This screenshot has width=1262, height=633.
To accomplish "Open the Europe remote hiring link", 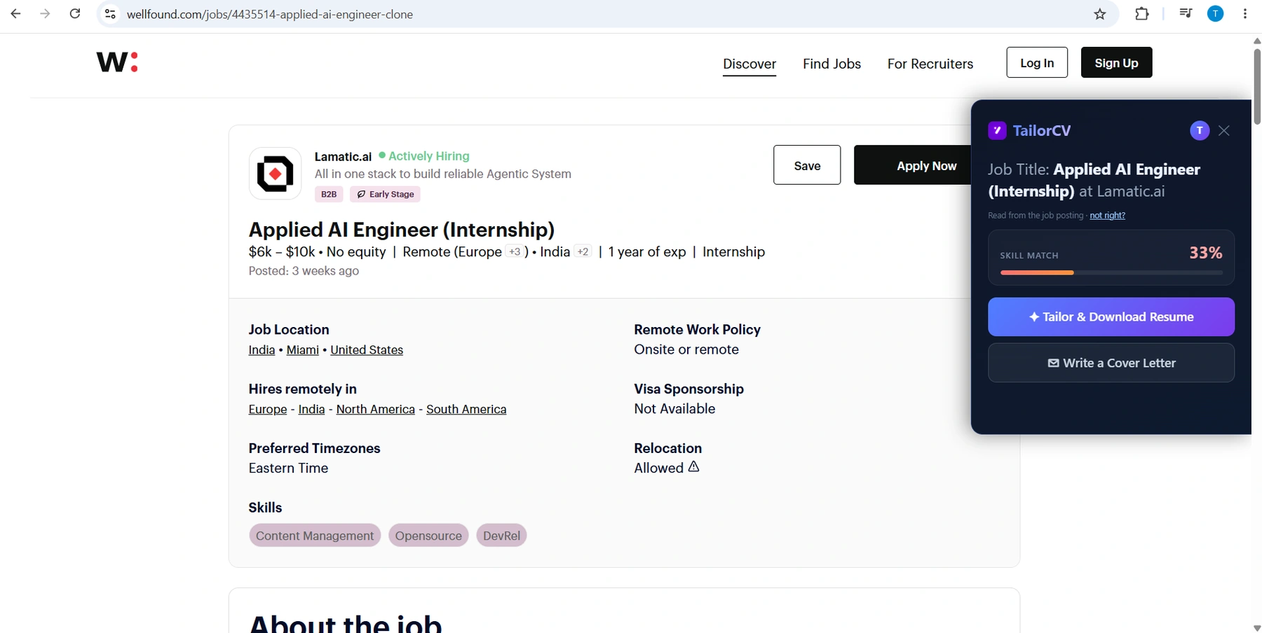I will (268, 410).
